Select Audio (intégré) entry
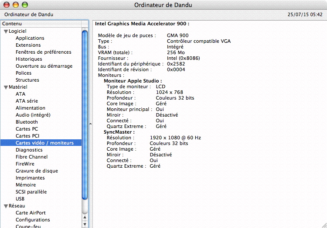The height and width of the screenshot is (228, 327). 33,115
